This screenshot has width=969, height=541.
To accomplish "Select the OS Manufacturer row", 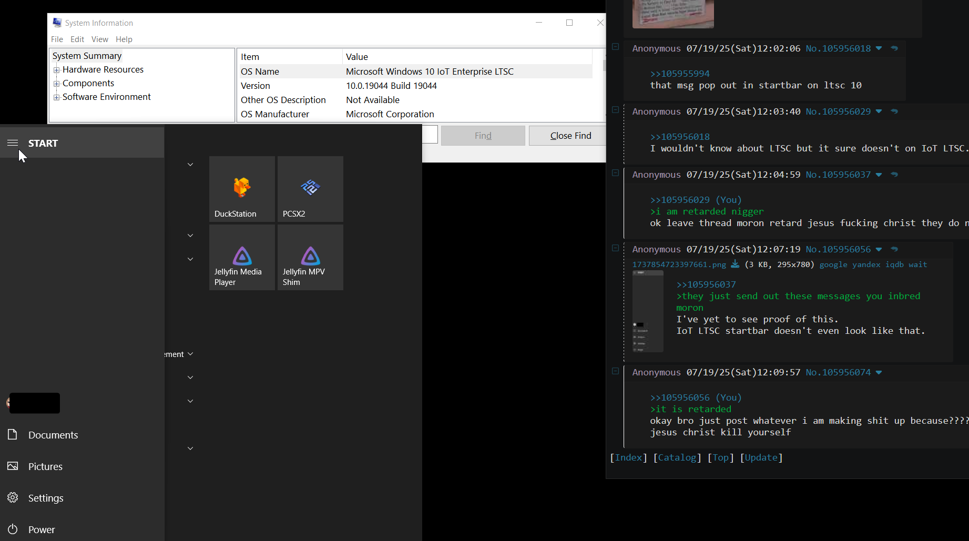I will coord(415,114).
